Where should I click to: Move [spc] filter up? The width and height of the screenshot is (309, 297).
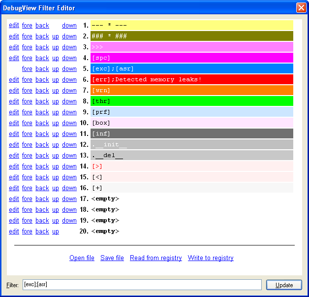click(56, 58)
